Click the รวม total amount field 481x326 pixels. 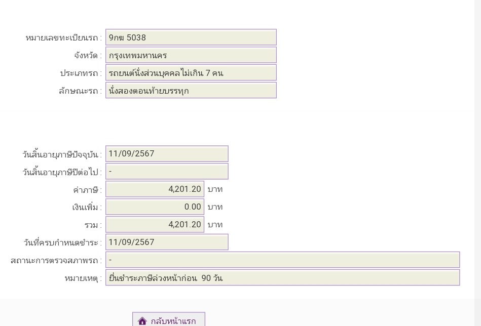(155, 225)
